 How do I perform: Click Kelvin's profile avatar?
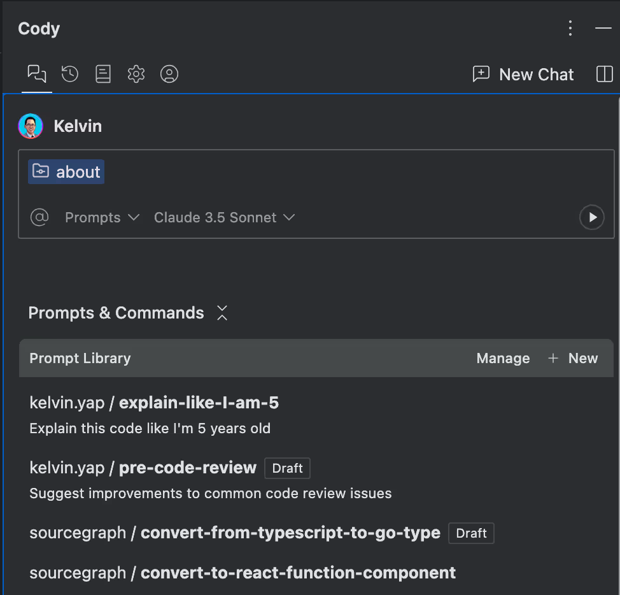pos(29,125)
